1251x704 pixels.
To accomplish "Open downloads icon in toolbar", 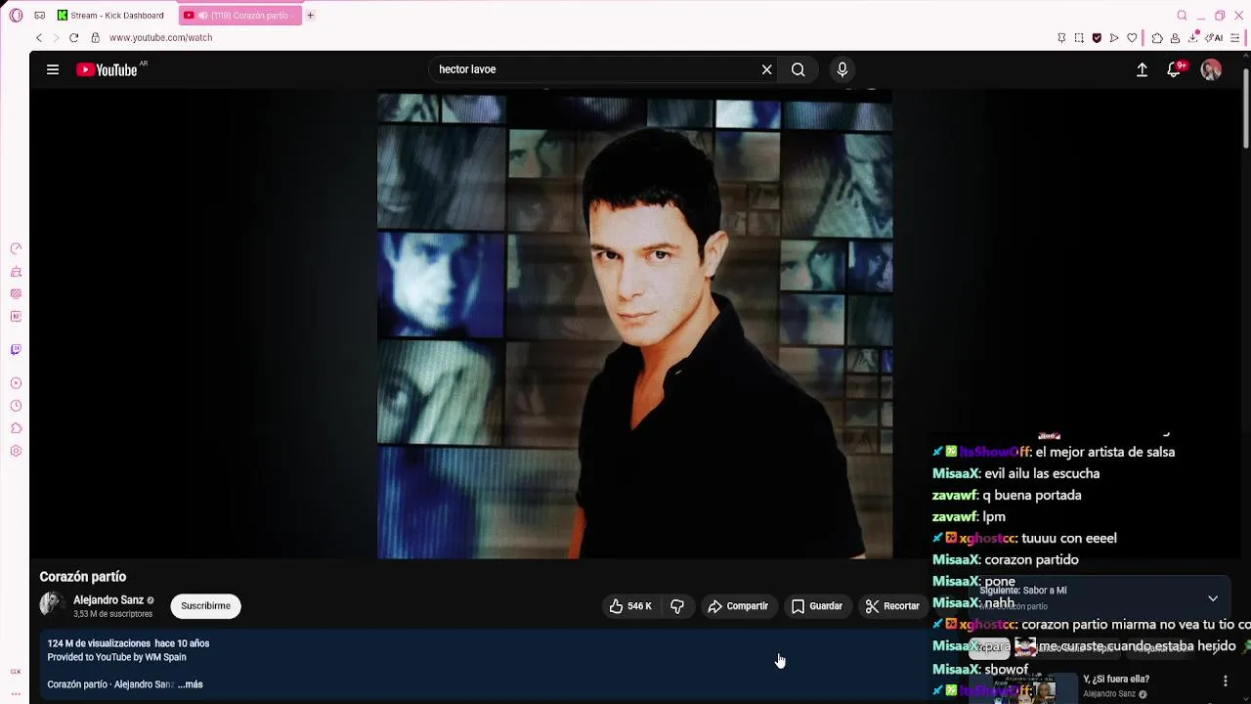I will 1193,38.
